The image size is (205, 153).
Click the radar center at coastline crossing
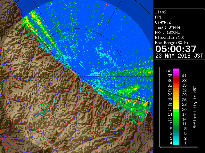click(77, 76)
